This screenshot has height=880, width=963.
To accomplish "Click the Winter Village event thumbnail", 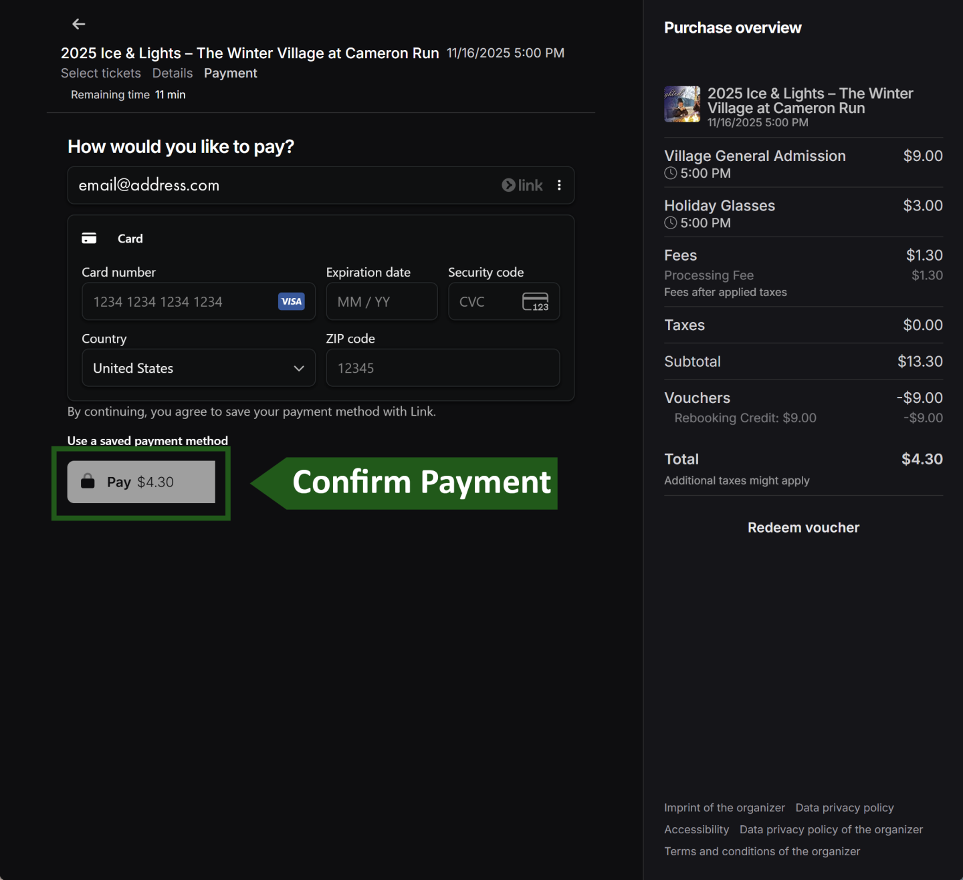I will (681, 104).
